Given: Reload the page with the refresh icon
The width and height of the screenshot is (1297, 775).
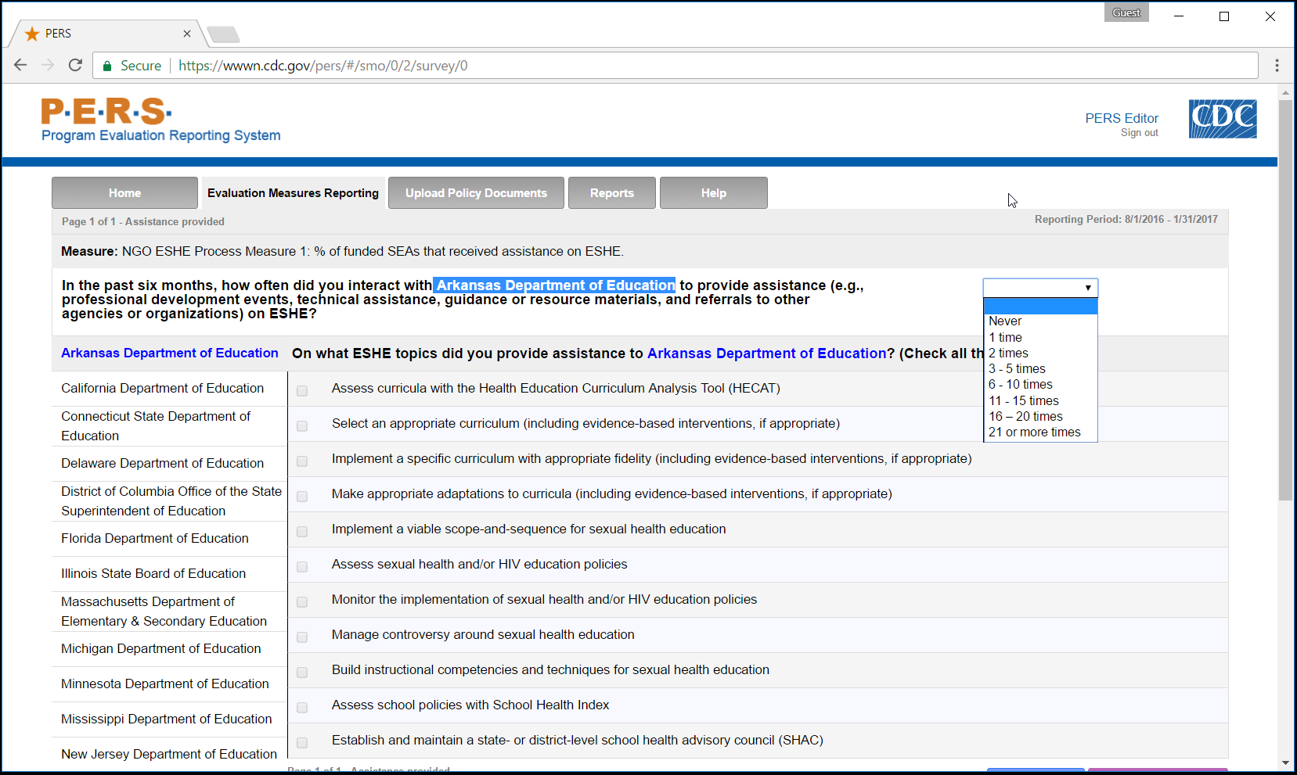Looking at the screenshot, I should click(x=75, y=65).
